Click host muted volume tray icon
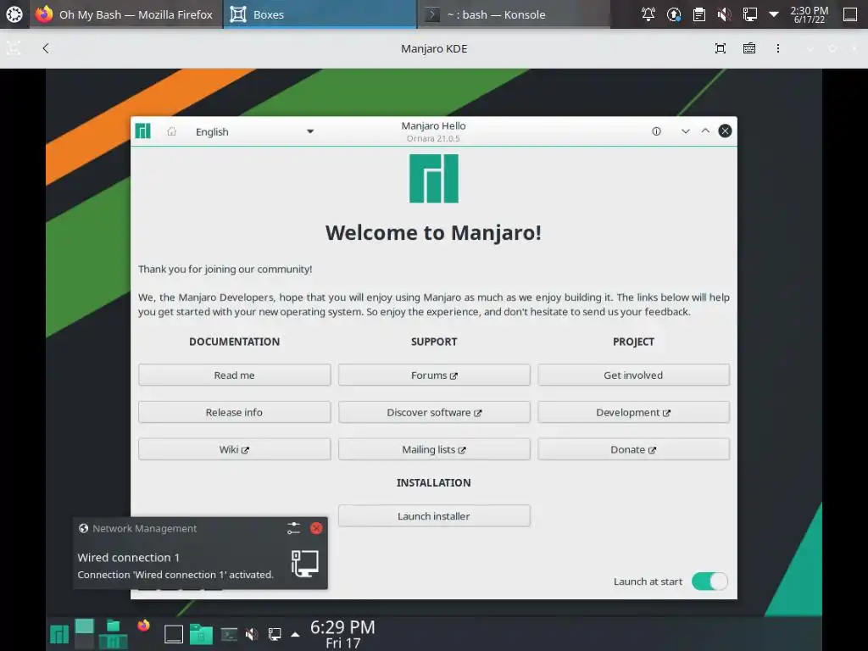 tap(724, 14)
